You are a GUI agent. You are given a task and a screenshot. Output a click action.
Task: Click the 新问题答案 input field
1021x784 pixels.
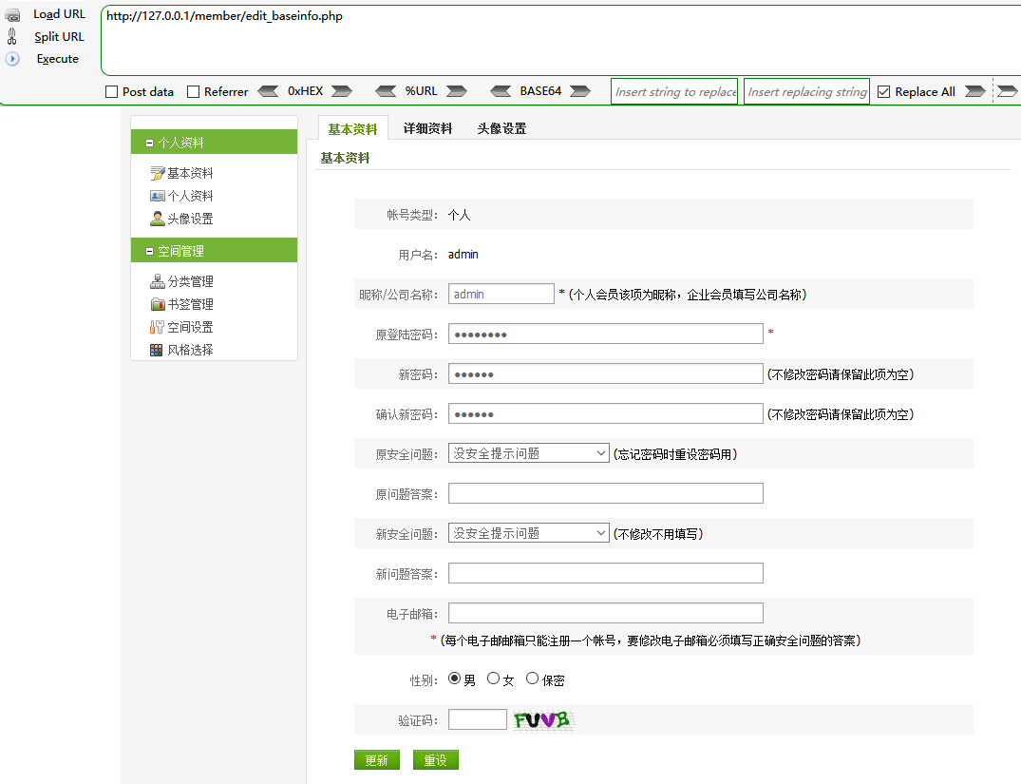coord(606,573)
